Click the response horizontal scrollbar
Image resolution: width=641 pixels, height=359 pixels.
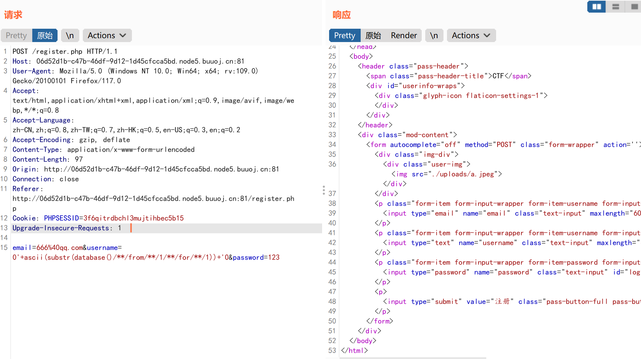click(x=413, y=358)
